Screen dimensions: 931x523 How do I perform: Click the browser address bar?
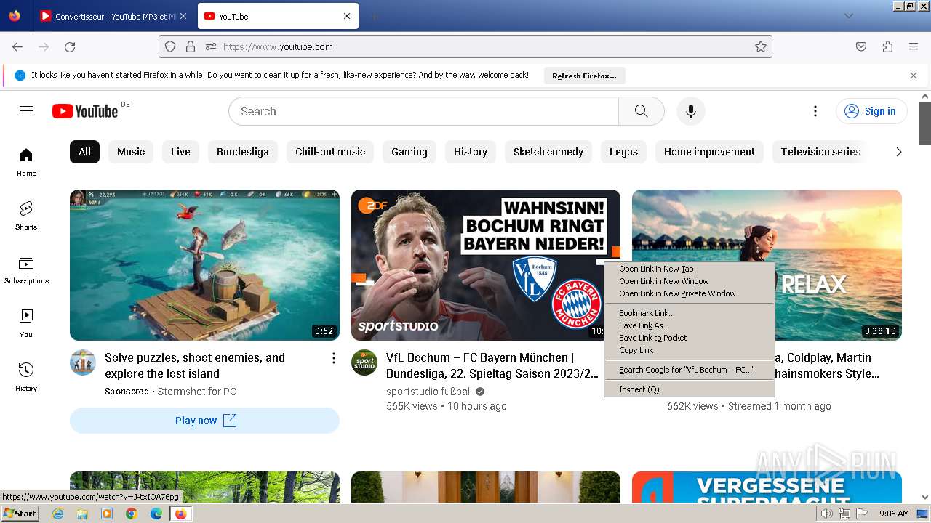coord(465,46)
